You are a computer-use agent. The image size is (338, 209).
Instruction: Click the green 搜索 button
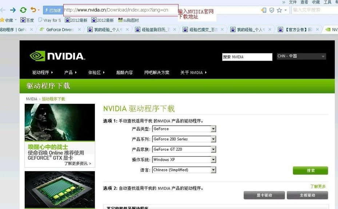click(x=310, y=170)
